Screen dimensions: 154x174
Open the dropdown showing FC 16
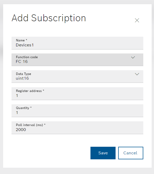point(77,60)
